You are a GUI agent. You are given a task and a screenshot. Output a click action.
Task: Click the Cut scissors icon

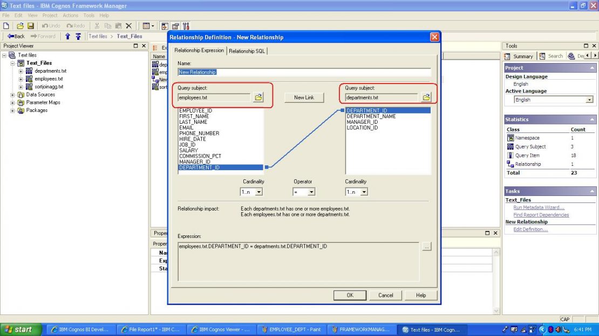[97, 26]
